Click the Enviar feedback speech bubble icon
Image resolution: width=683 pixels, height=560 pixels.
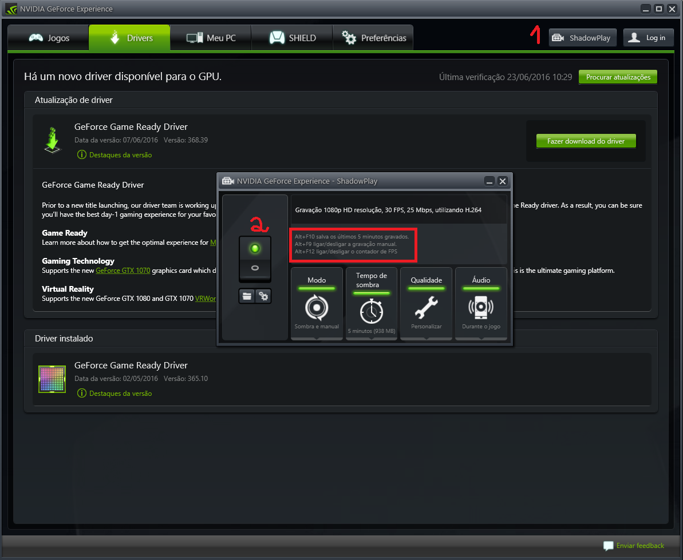608,546
